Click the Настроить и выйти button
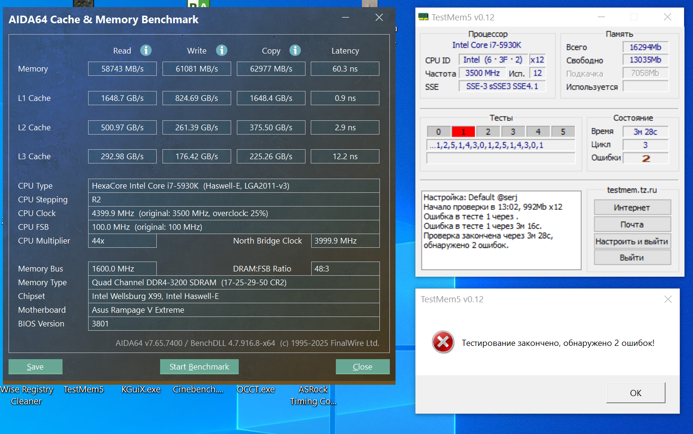This screenshot has width=693, height=434. 632,241
